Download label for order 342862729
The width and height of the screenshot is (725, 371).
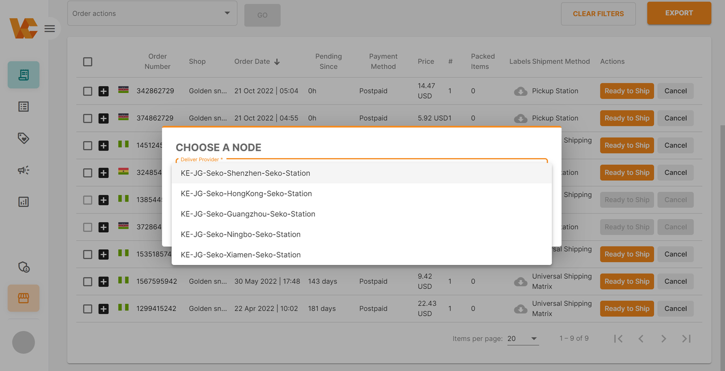coord(521,91)
